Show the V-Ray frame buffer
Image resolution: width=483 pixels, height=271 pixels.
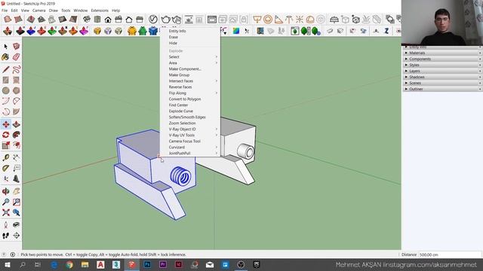pos(211,20)
